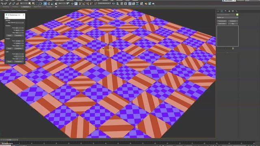Toggle the Scene Explorer

point(122,4)
